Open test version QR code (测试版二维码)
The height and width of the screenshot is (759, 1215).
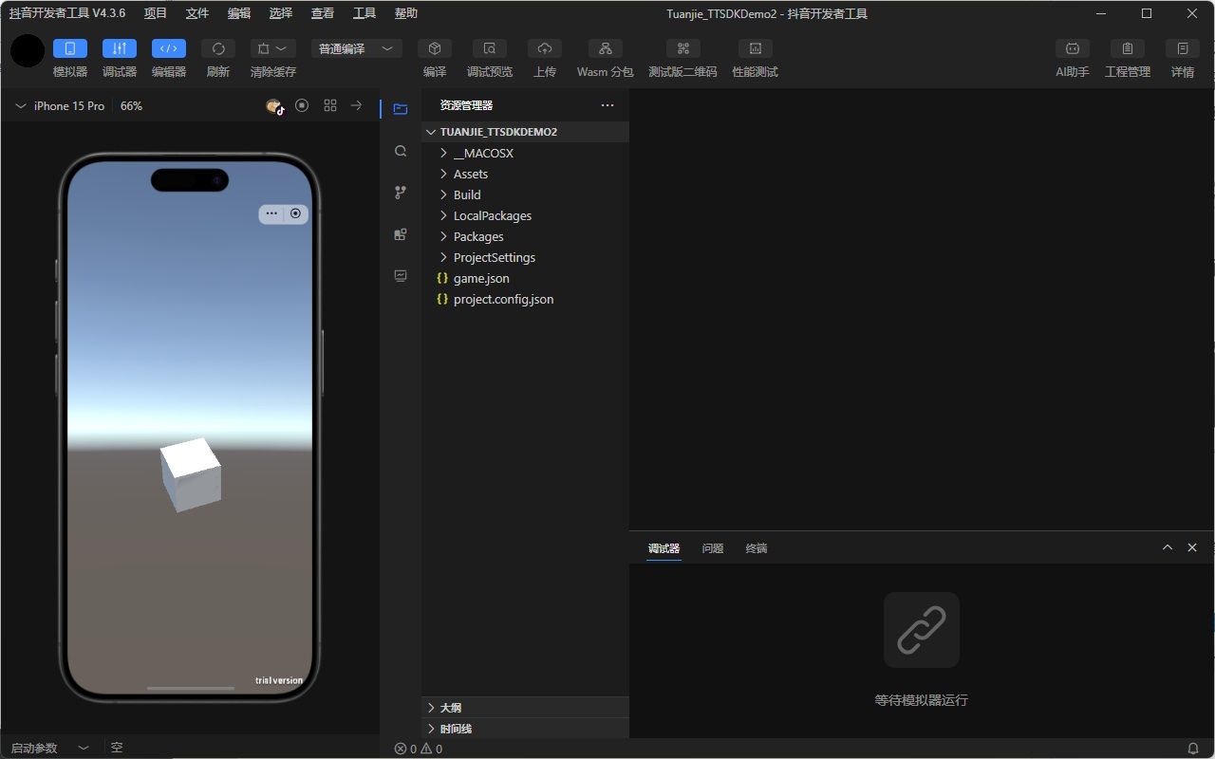point(682,49)
